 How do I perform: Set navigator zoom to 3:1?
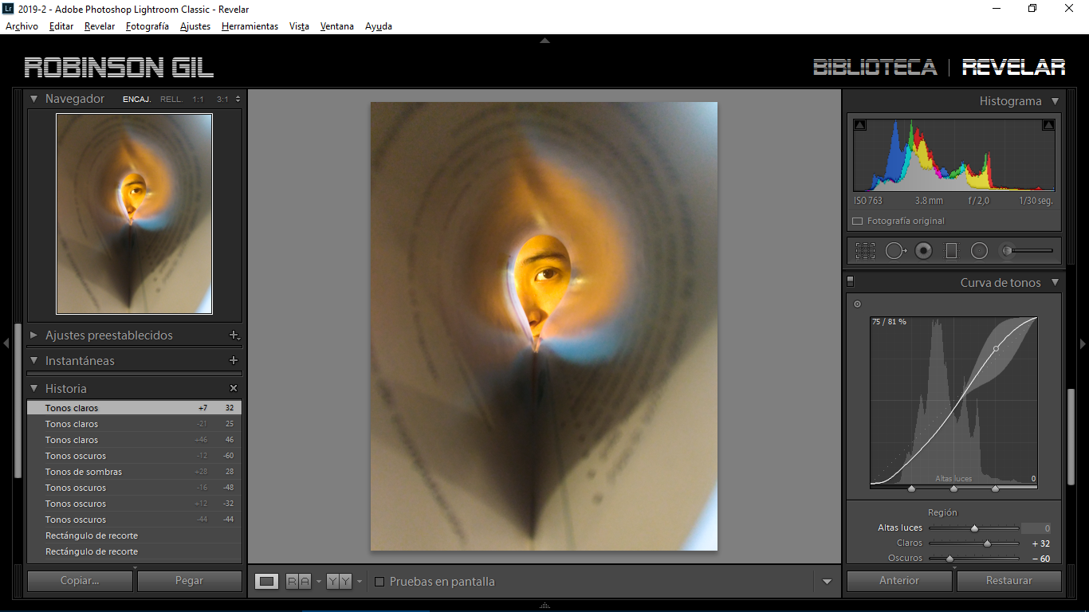click(222, 100)
